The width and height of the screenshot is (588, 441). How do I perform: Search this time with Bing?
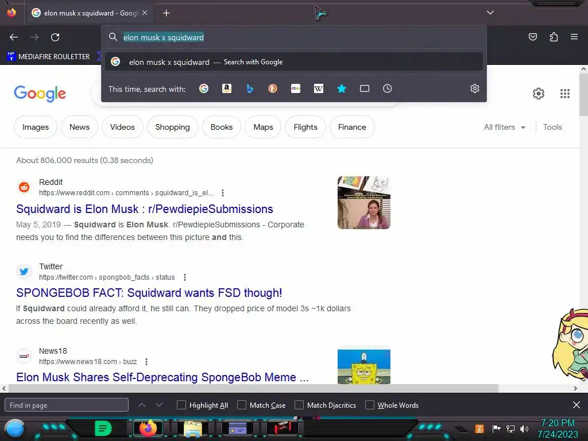[250, 88]
